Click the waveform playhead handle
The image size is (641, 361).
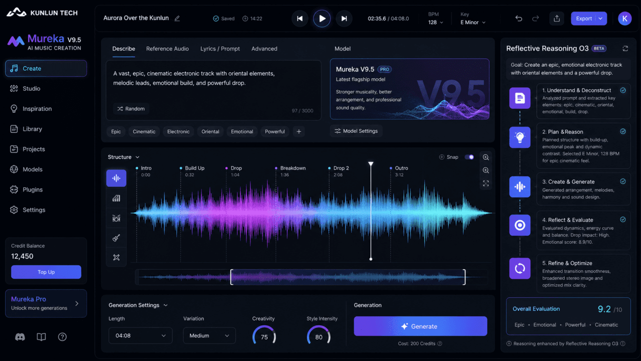point(371,164)
